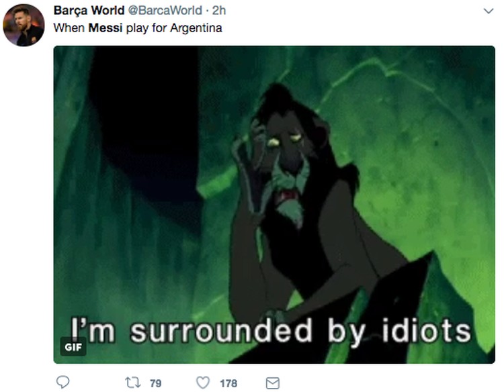The width and height of the screenshot is (504, 392).
Task: Click the 2h timestamp link
Action: point(219,11)
